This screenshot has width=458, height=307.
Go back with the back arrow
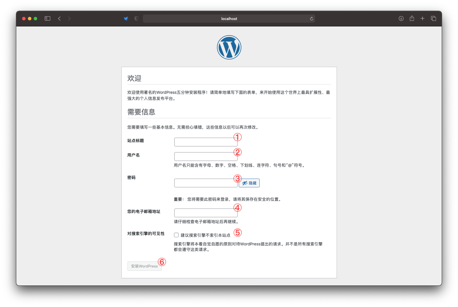point(59,19)
